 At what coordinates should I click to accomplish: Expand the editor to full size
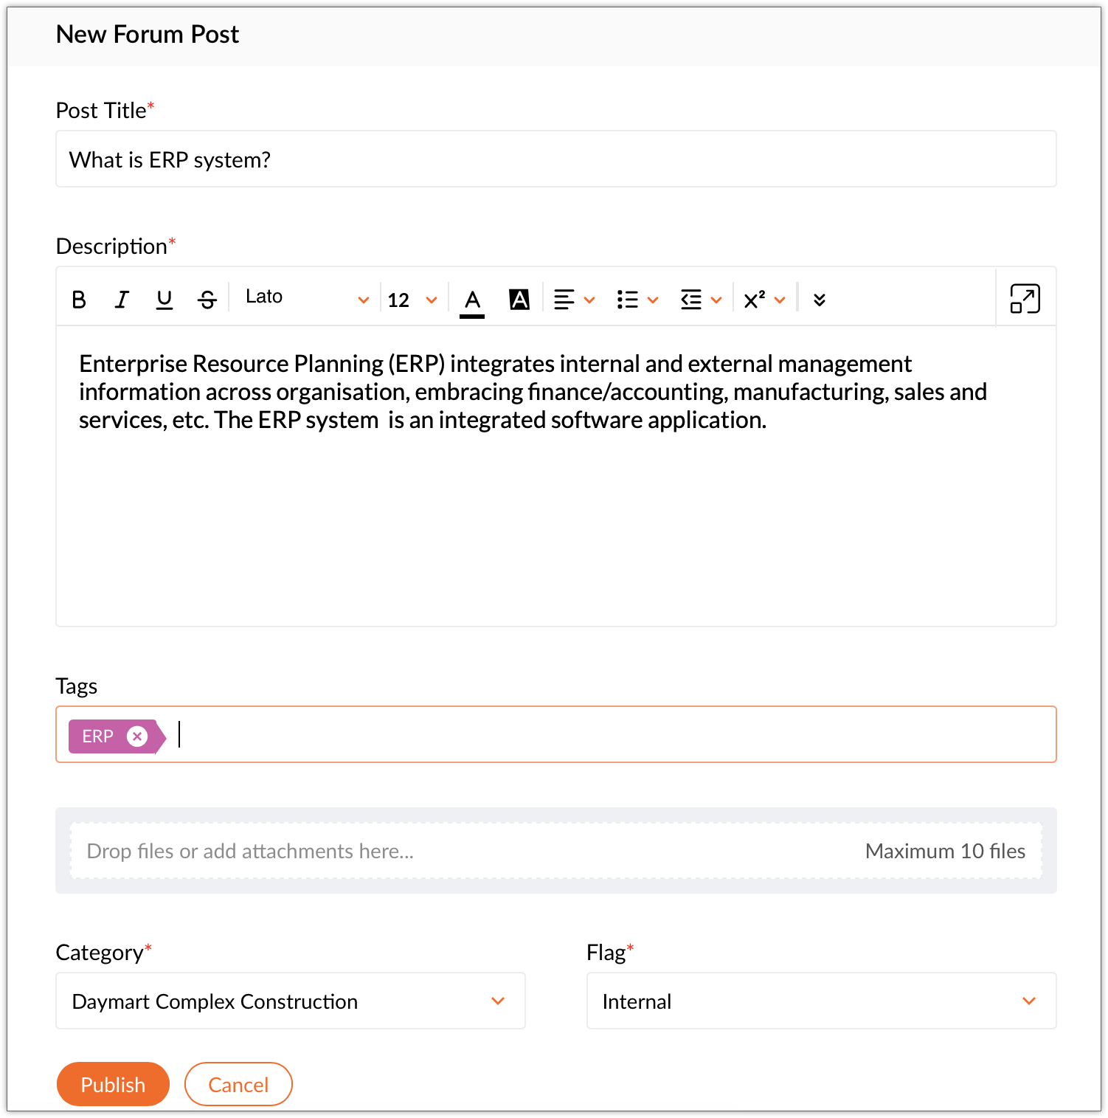1025,299
